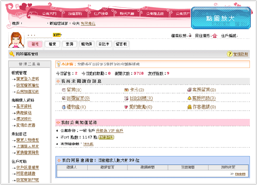Open 愛情白皮書 in the sidebar
The width and height of the screenshot is (257, 185).
[x=26, y=125]
